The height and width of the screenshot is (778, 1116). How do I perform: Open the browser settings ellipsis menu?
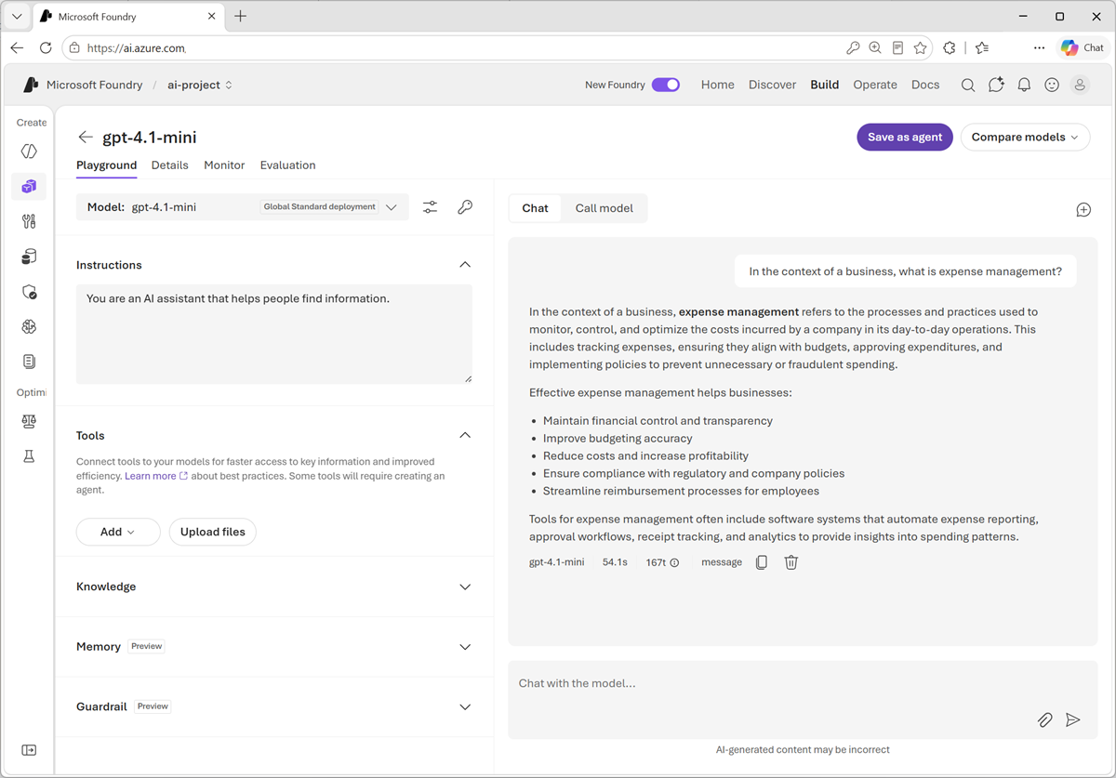click(1039, 47)
